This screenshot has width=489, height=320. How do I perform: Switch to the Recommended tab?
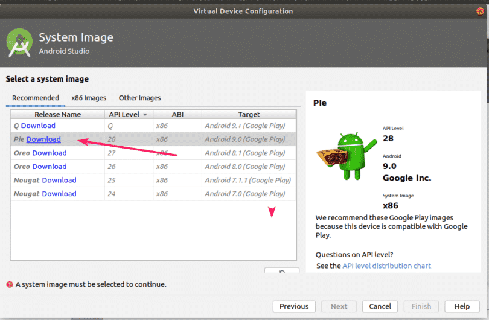(x=36, y=98)
